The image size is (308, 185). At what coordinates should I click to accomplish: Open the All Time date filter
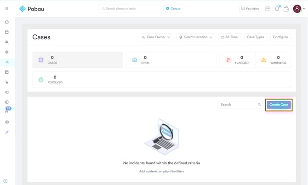pos(229,37)
